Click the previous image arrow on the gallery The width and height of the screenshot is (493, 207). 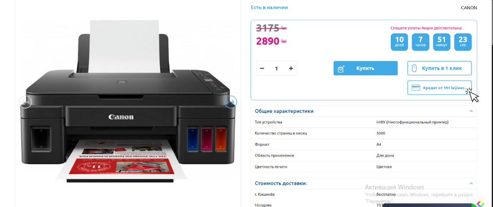coord(25,102)
